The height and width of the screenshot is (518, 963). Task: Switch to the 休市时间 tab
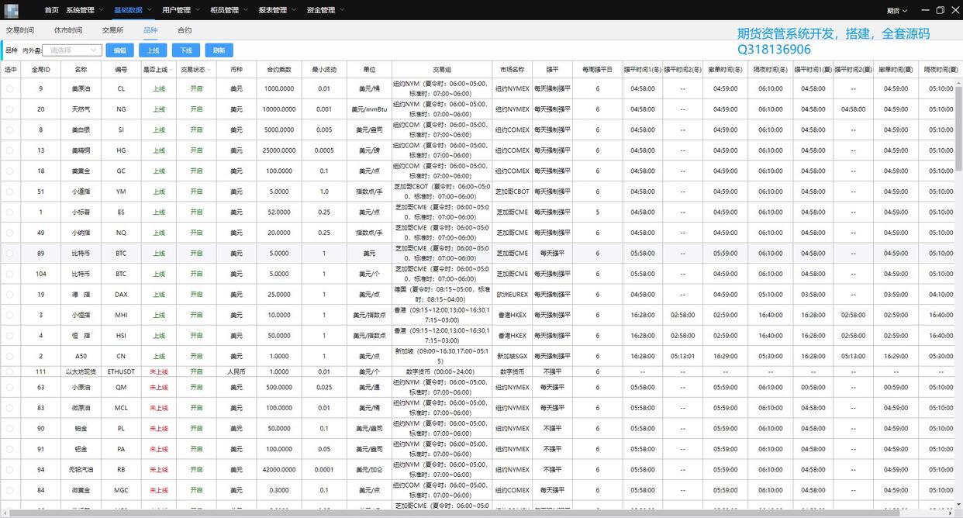pos(68,30)
